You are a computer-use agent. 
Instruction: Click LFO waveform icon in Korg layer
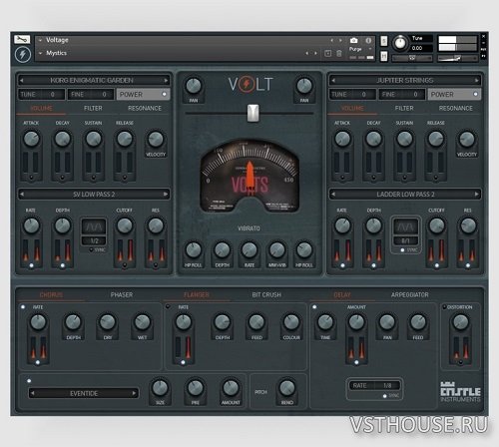coord(94,227)
